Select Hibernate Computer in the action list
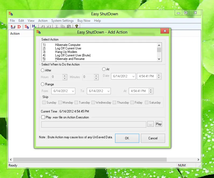Screen dimensions: 214x178 (99, 45)
